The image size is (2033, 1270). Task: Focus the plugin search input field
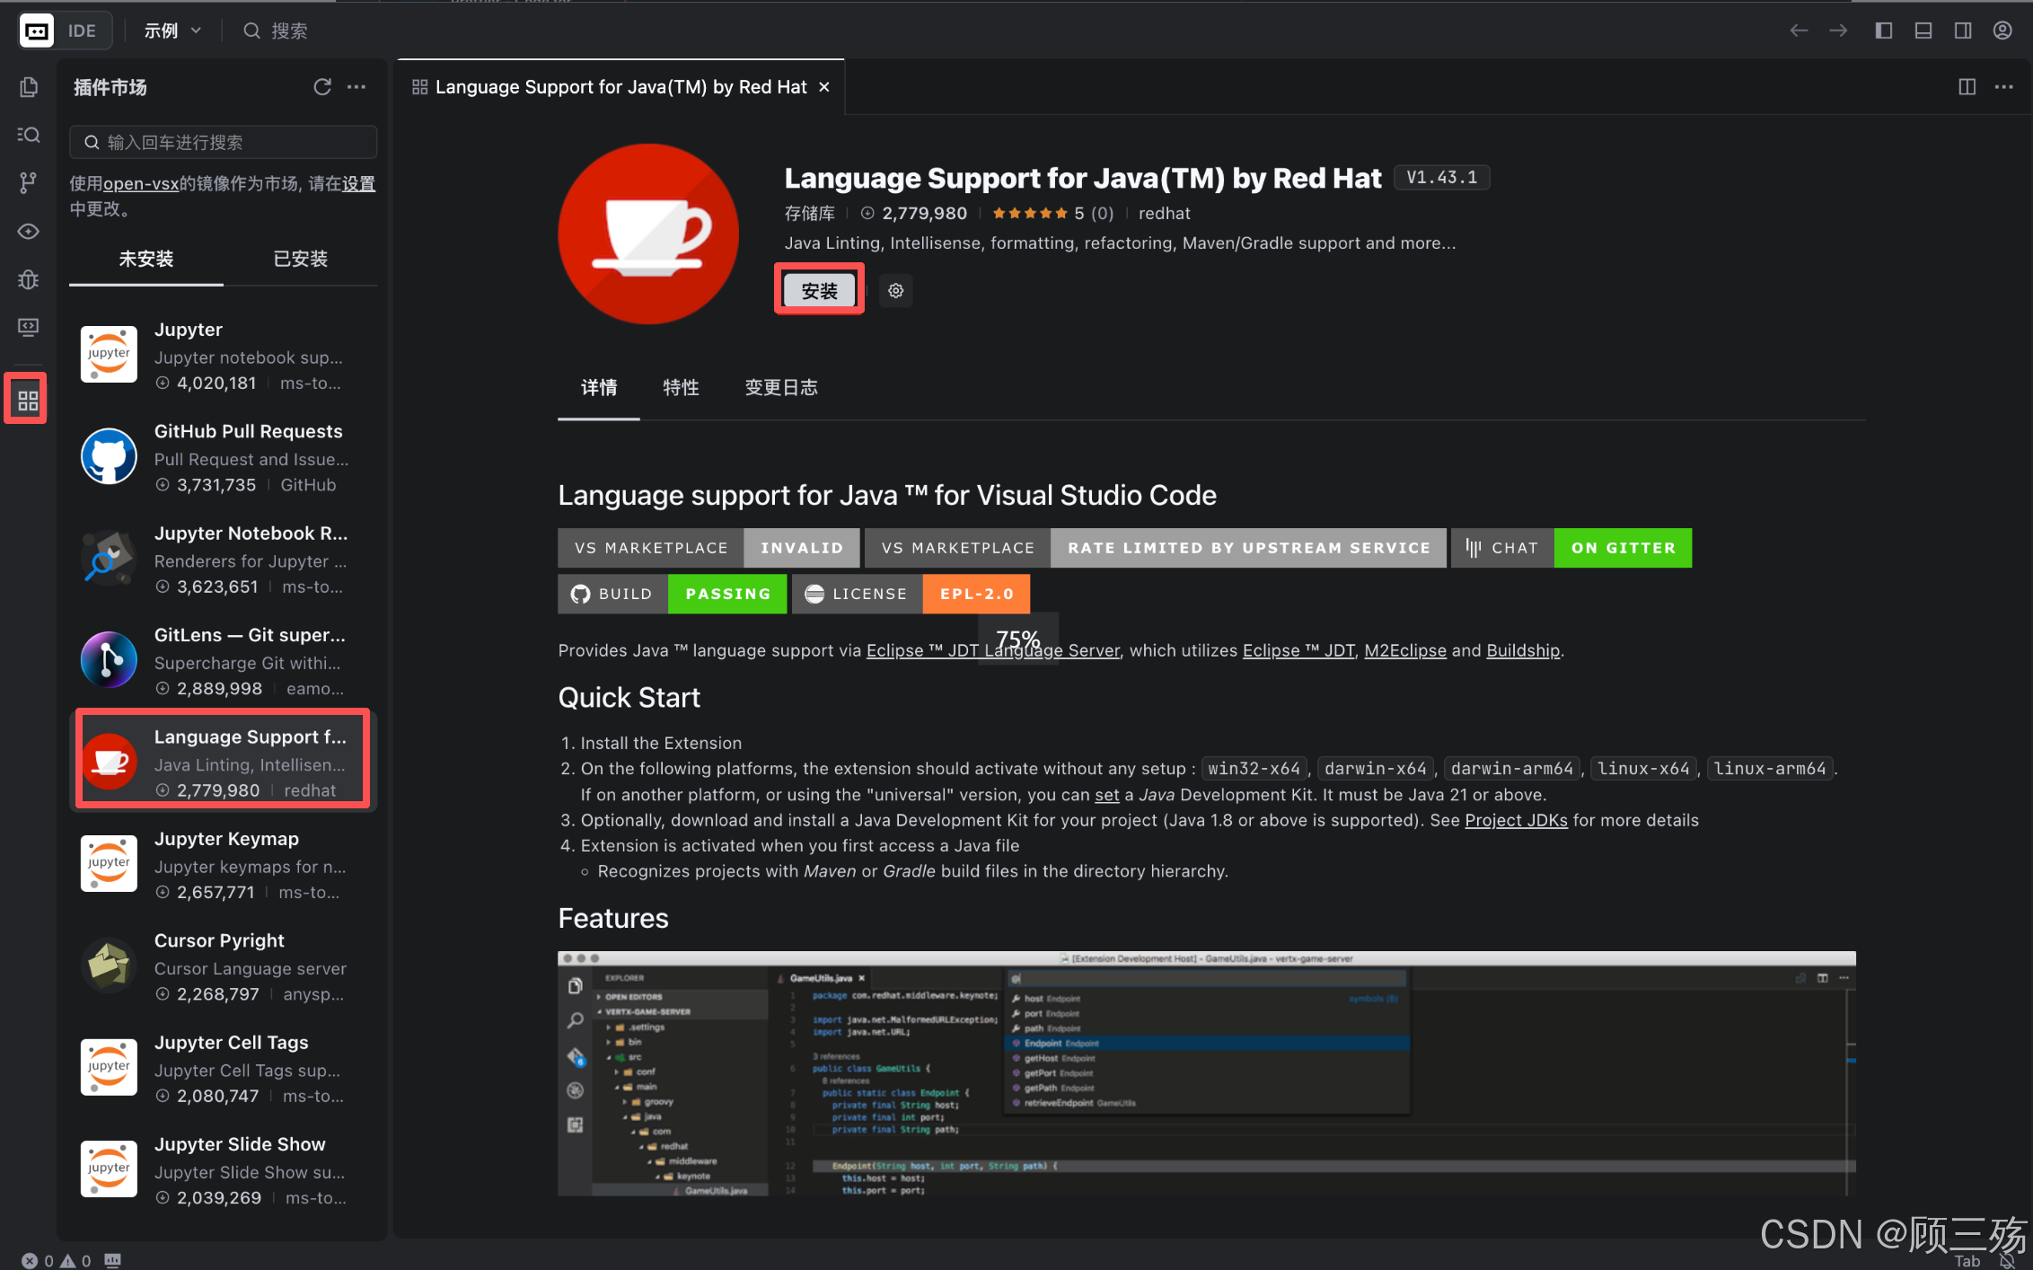tap(224, 142)
